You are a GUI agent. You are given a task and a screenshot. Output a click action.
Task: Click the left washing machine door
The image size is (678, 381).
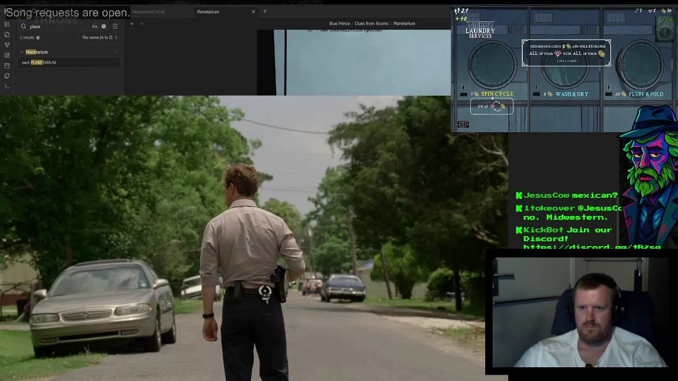tap(492, 64)
